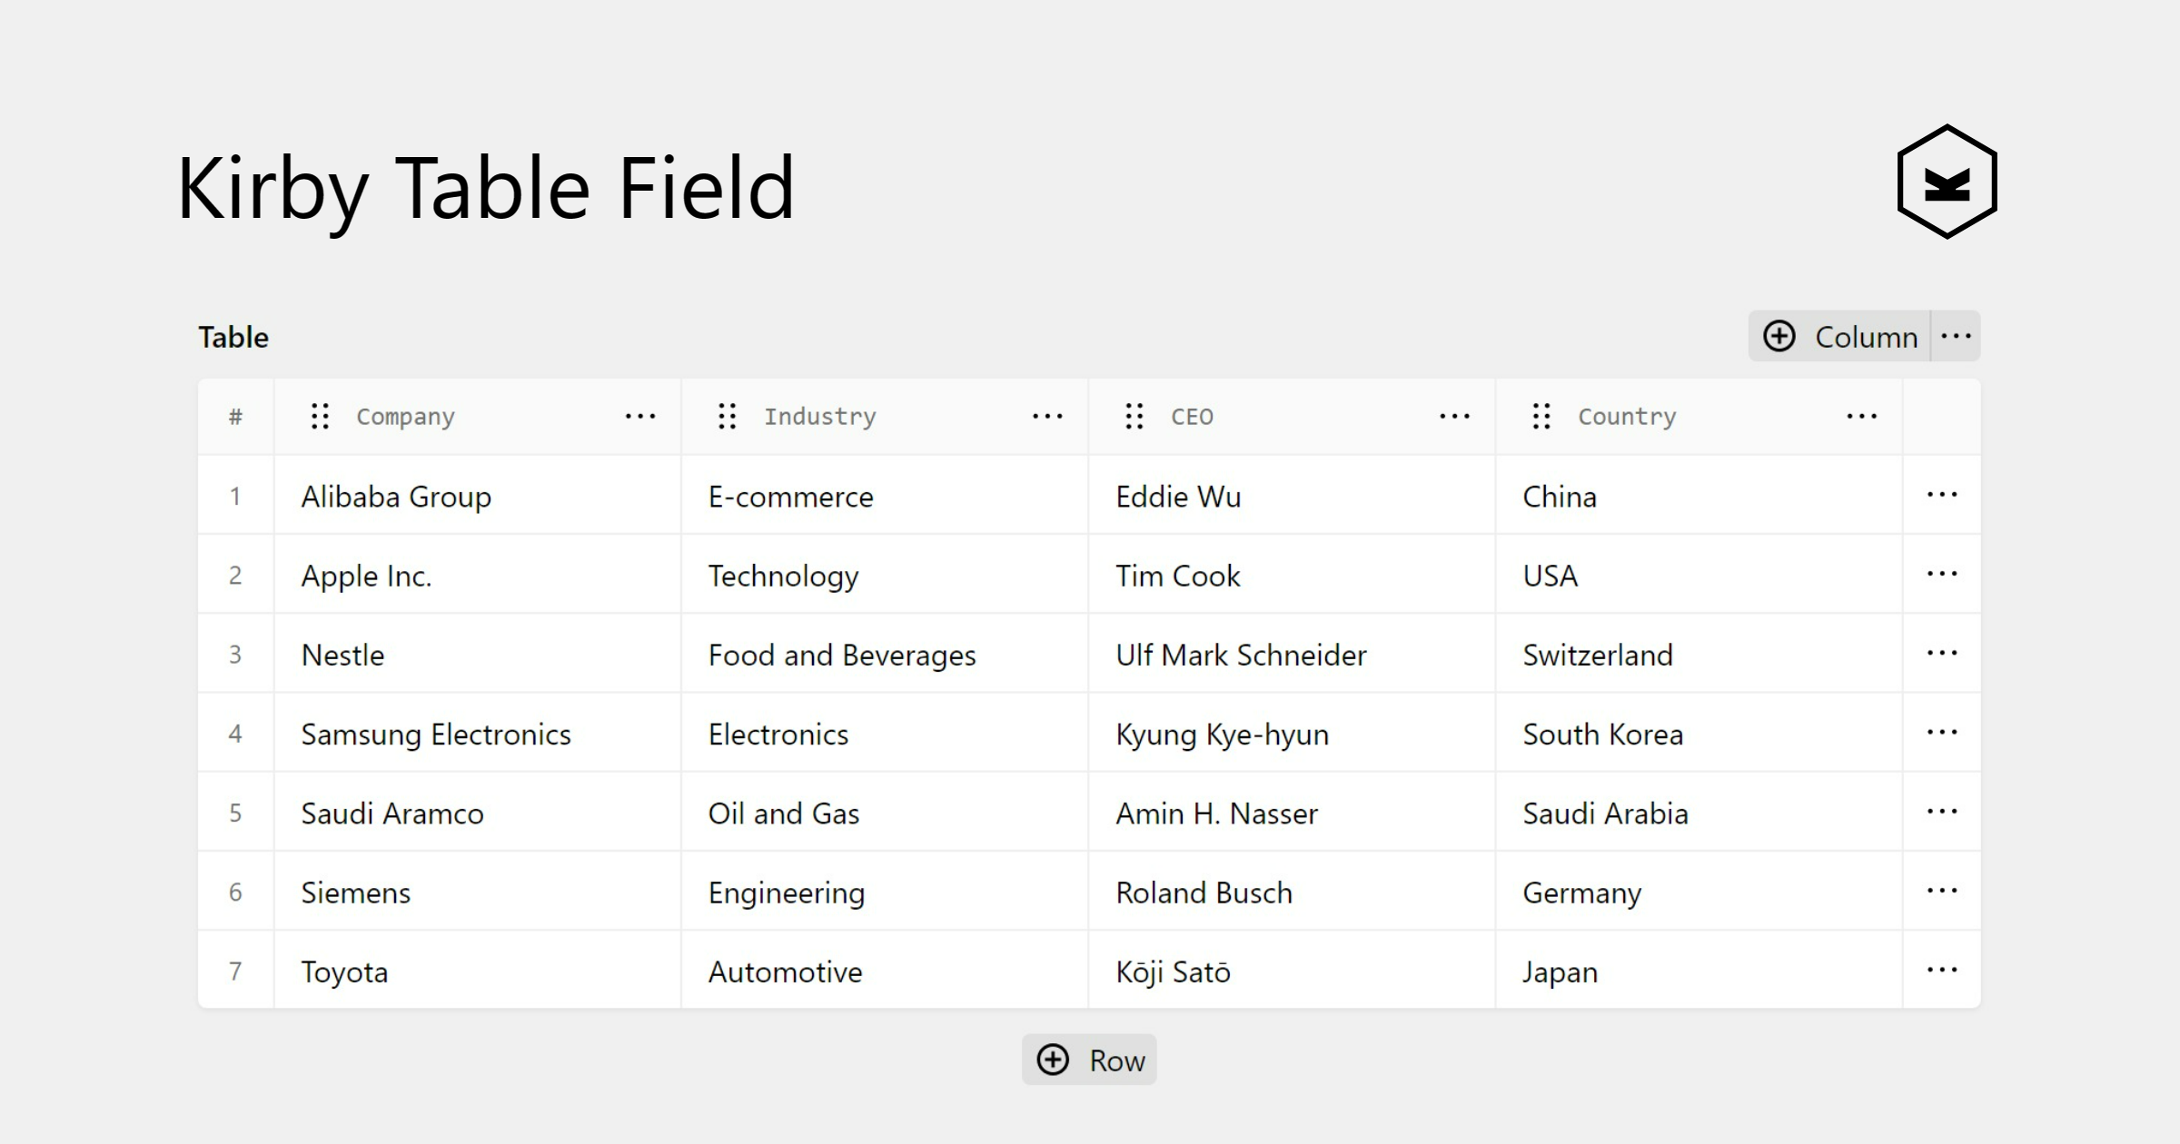
Task: Click the Country column drag handle
Action: pyautogui.click(x=1541, y=417)
